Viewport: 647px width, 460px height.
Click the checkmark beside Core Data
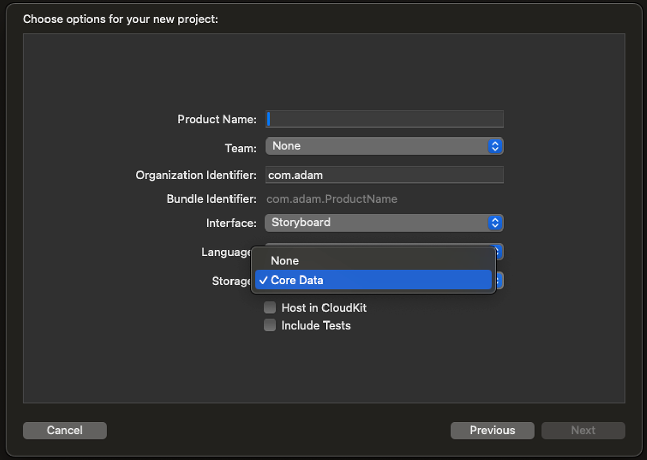pos(263,280)
